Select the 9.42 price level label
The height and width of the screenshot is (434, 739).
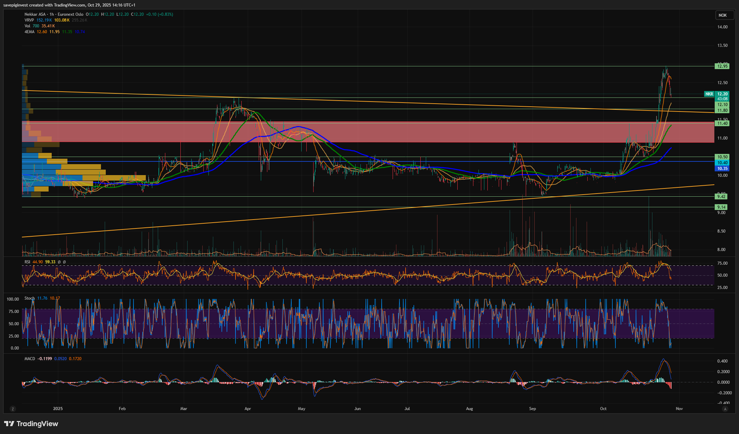[721, 196]
